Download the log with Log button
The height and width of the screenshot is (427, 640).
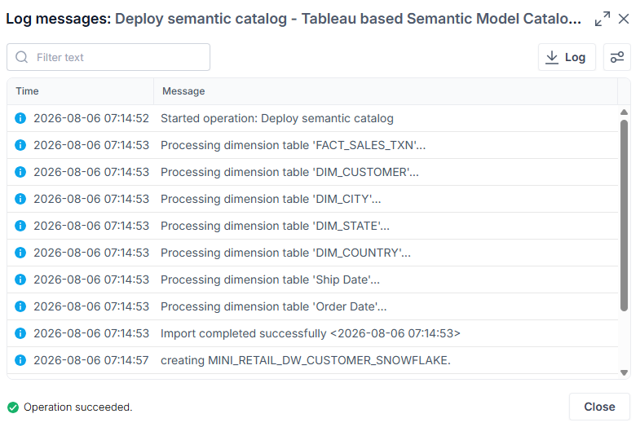coord(567,57)
